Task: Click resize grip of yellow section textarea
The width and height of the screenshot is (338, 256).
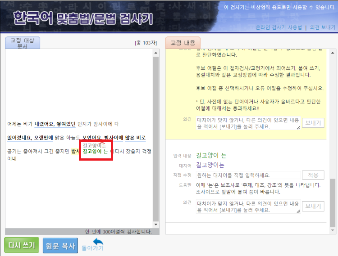Action: coord(298,128)
